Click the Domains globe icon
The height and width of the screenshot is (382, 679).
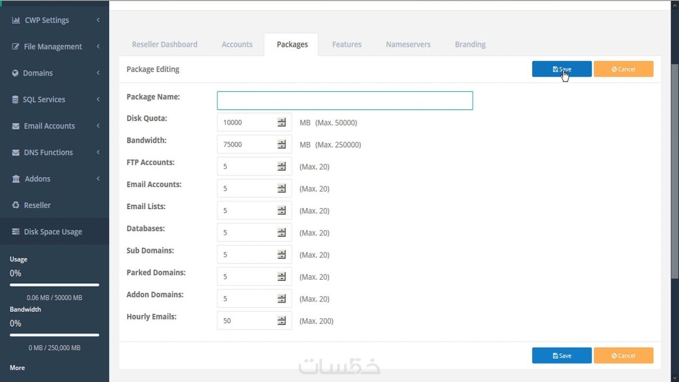15,73
